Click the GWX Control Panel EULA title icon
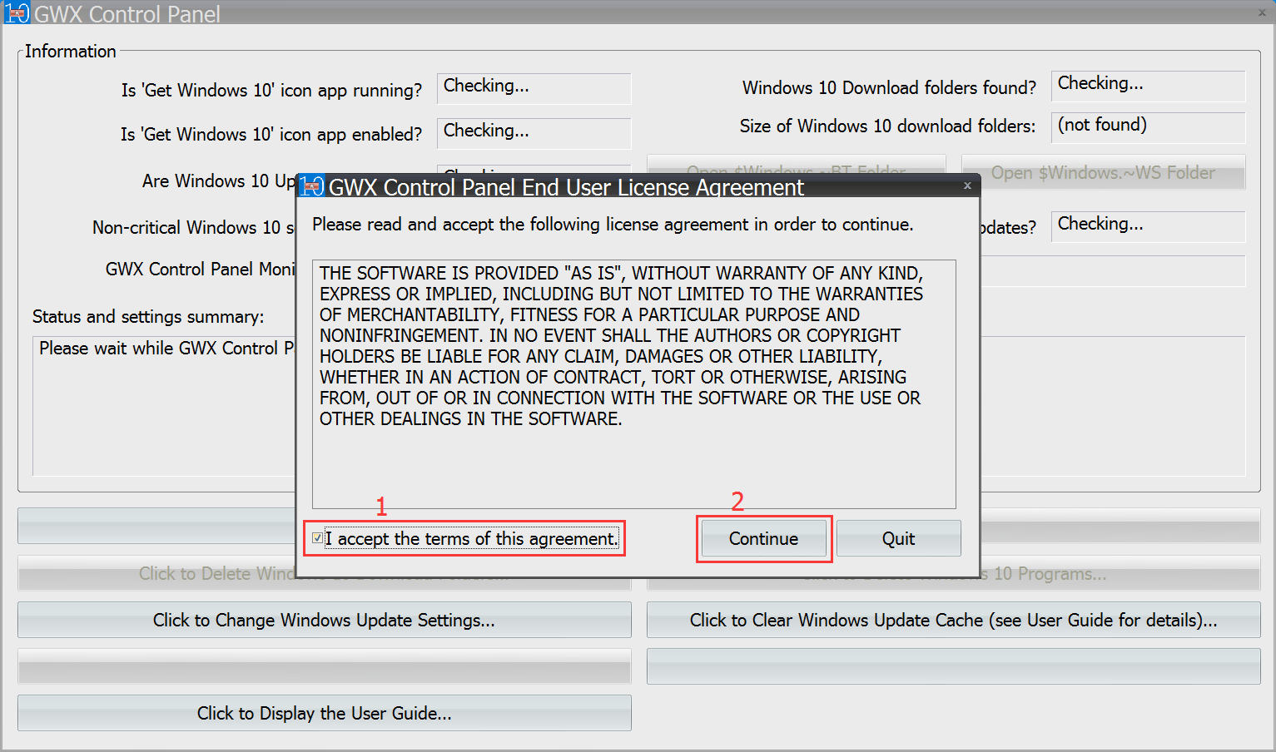This screenshot has height=752, width=1276. pos(312,186)
